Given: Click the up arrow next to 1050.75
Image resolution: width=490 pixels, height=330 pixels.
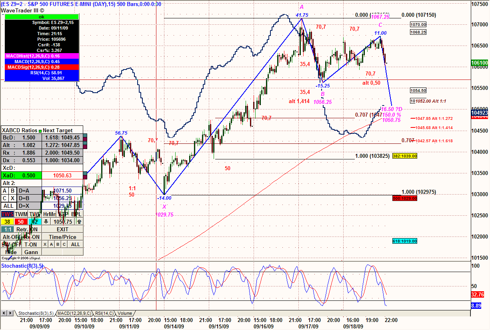Looking at the screenshot, I should (x=79, y=222).
